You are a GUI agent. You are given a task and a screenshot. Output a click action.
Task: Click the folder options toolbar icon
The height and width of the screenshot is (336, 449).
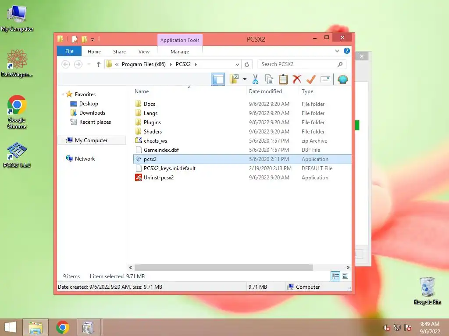[x=234, y=79]
